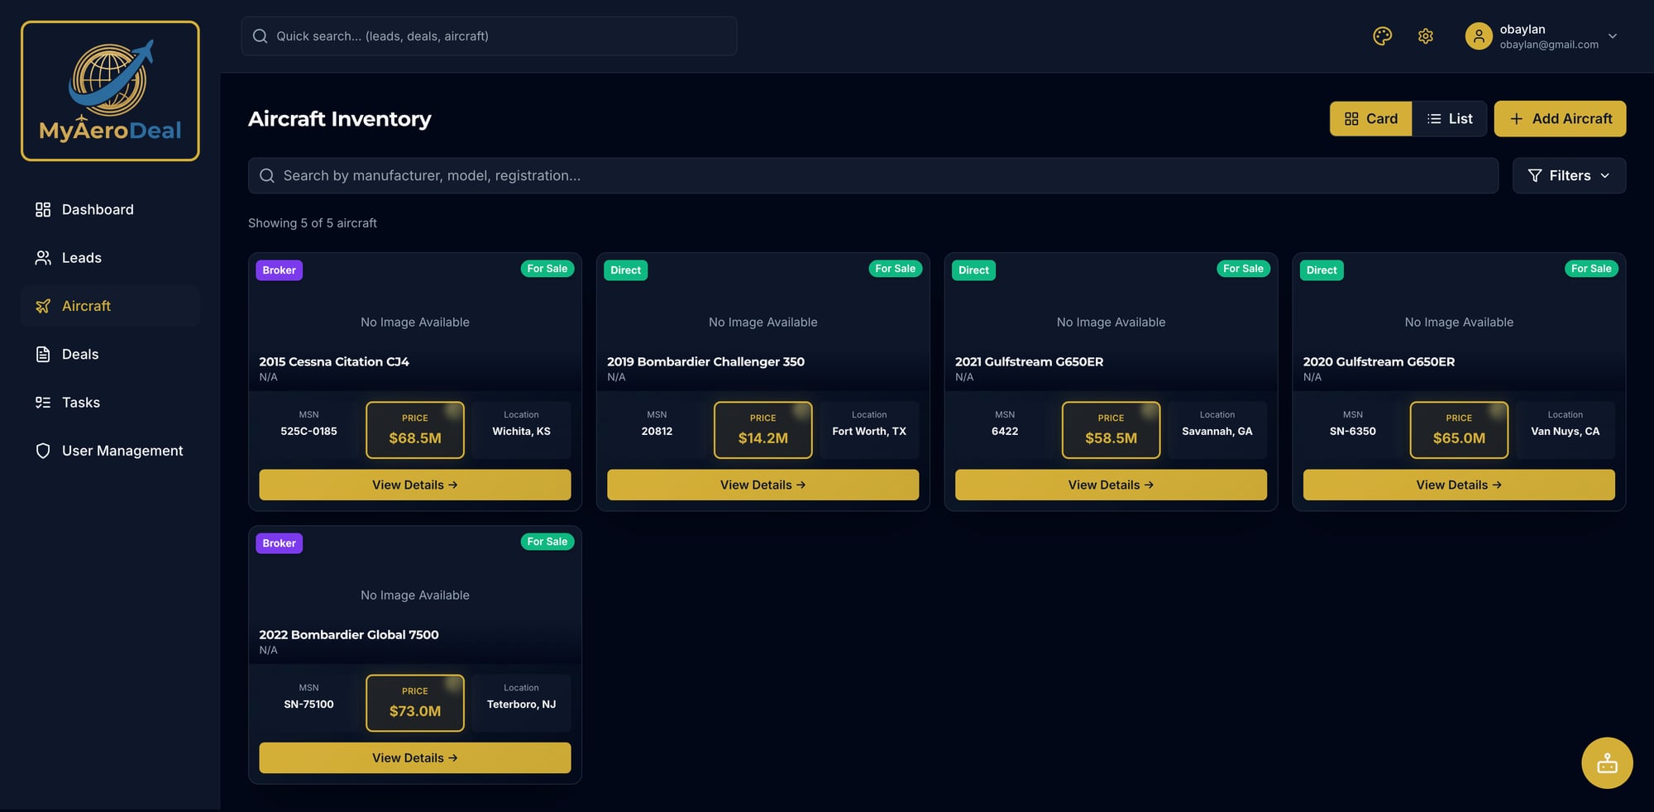Click the MyAeroDeal logo

coord(110,91)
